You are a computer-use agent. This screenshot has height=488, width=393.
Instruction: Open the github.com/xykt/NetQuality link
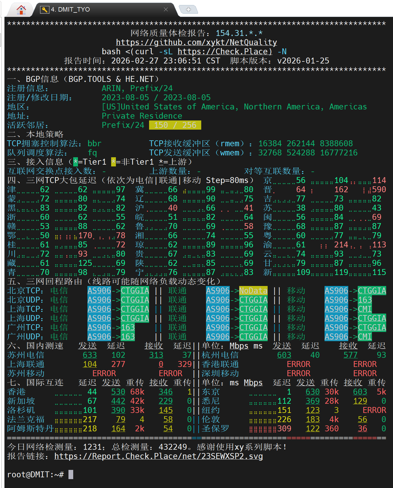coord(196,42)
